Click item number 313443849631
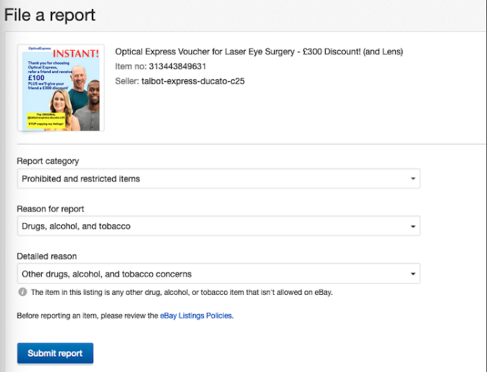 click(177, 67)
